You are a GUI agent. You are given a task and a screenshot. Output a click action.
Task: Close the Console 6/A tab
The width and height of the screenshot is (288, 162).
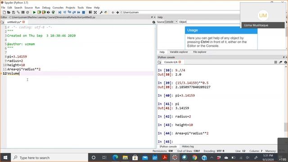(x=180, y=62)
